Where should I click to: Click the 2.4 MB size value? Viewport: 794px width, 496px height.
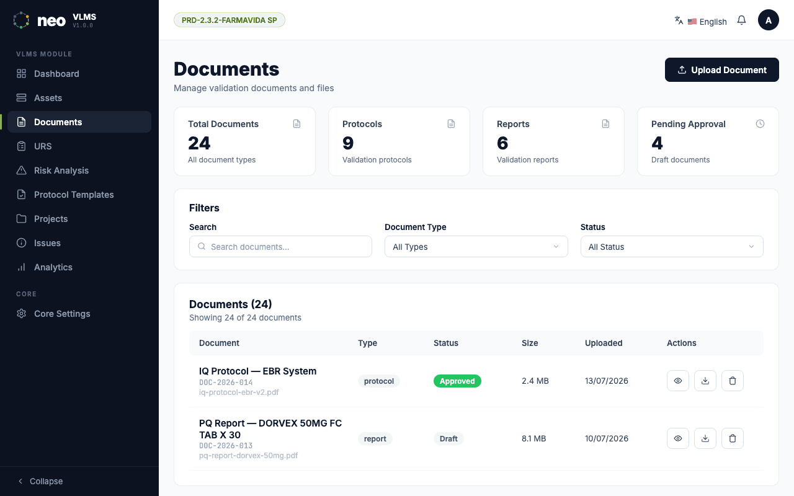[x=535, y=381]
